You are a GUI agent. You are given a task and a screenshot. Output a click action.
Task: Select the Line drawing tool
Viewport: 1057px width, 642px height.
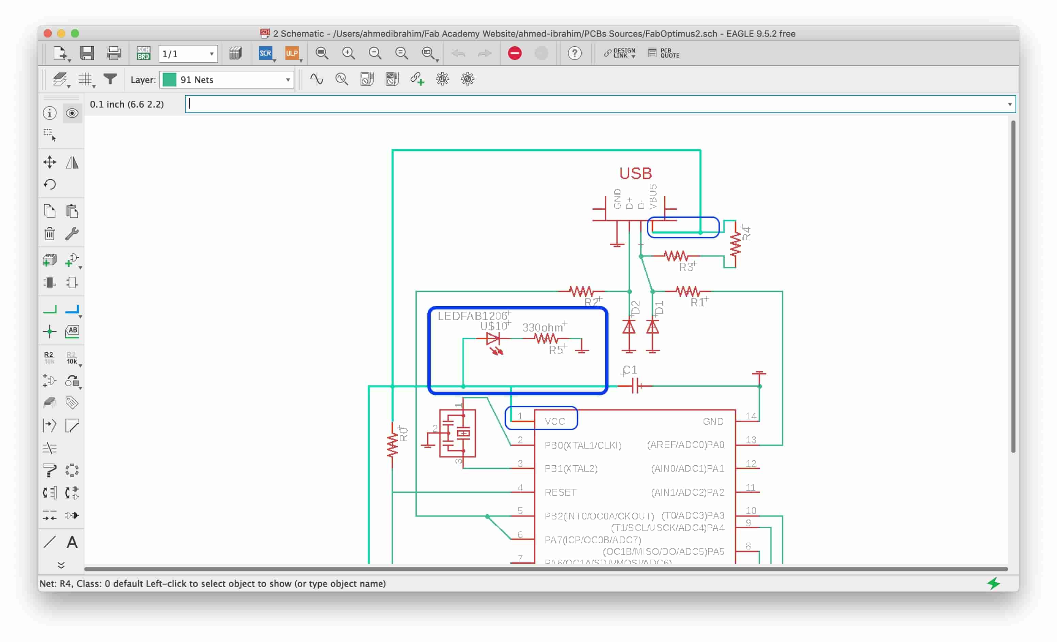[x=50, y=542]
